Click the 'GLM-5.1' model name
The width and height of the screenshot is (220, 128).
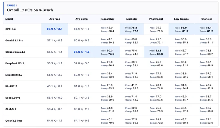pyautogui.click(x=11, y=109)
